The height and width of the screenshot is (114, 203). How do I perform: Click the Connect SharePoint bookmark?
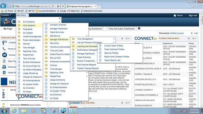coord(46,11)
